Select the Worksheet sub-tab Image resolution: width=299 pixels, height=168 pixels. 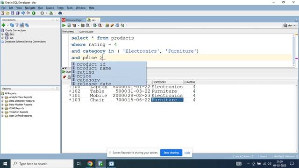[x=68, y=32]
